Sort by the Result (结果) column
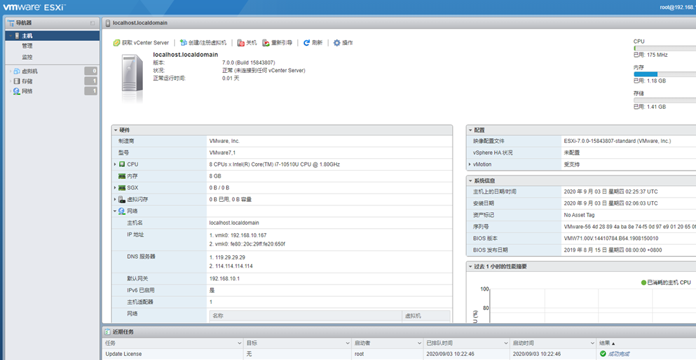The image size is (696, 360). pyautogui.click(x=607, y=343)
